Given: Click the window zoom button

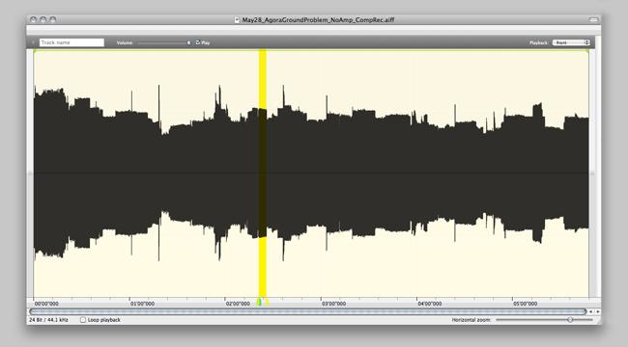Looking at the screenshot, I should click(x=53, y=19).
